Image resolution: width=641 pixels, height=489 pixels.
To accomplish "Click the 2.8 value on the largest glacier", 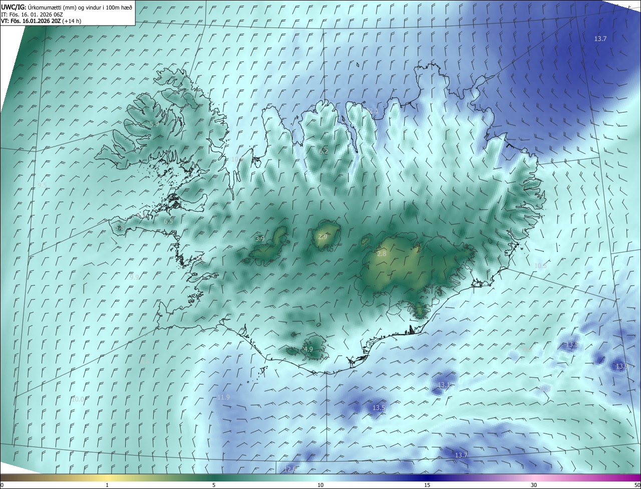I will point(382,254).
